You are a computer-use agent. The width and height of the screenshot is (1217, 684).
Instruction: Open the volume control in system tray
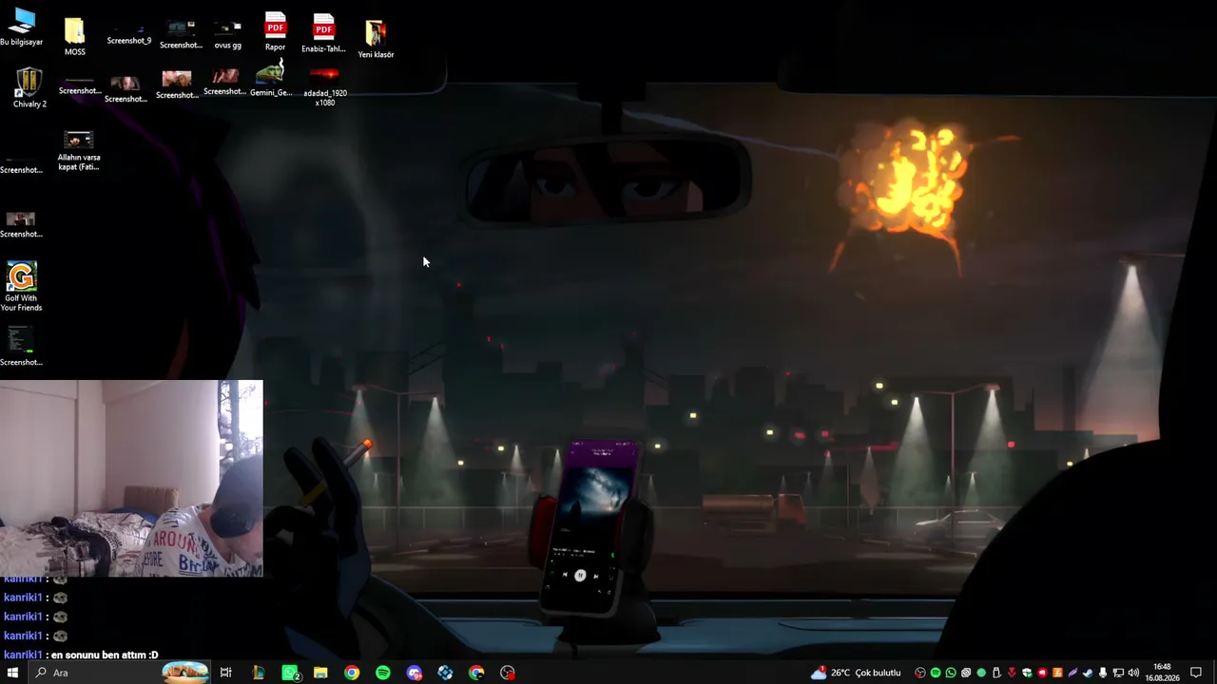[1133, 673]
